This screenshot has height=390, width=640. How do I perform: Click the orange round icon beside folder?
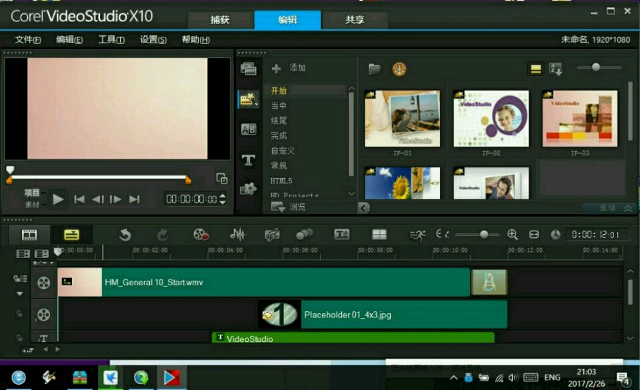pyautogui.click(x=399, y=69)
